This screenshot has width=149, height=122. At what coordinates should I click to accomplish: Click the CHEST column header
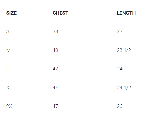click(x=61, y=13)
